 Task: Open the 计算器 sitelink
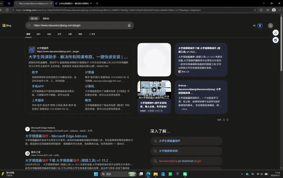(90, 72)
